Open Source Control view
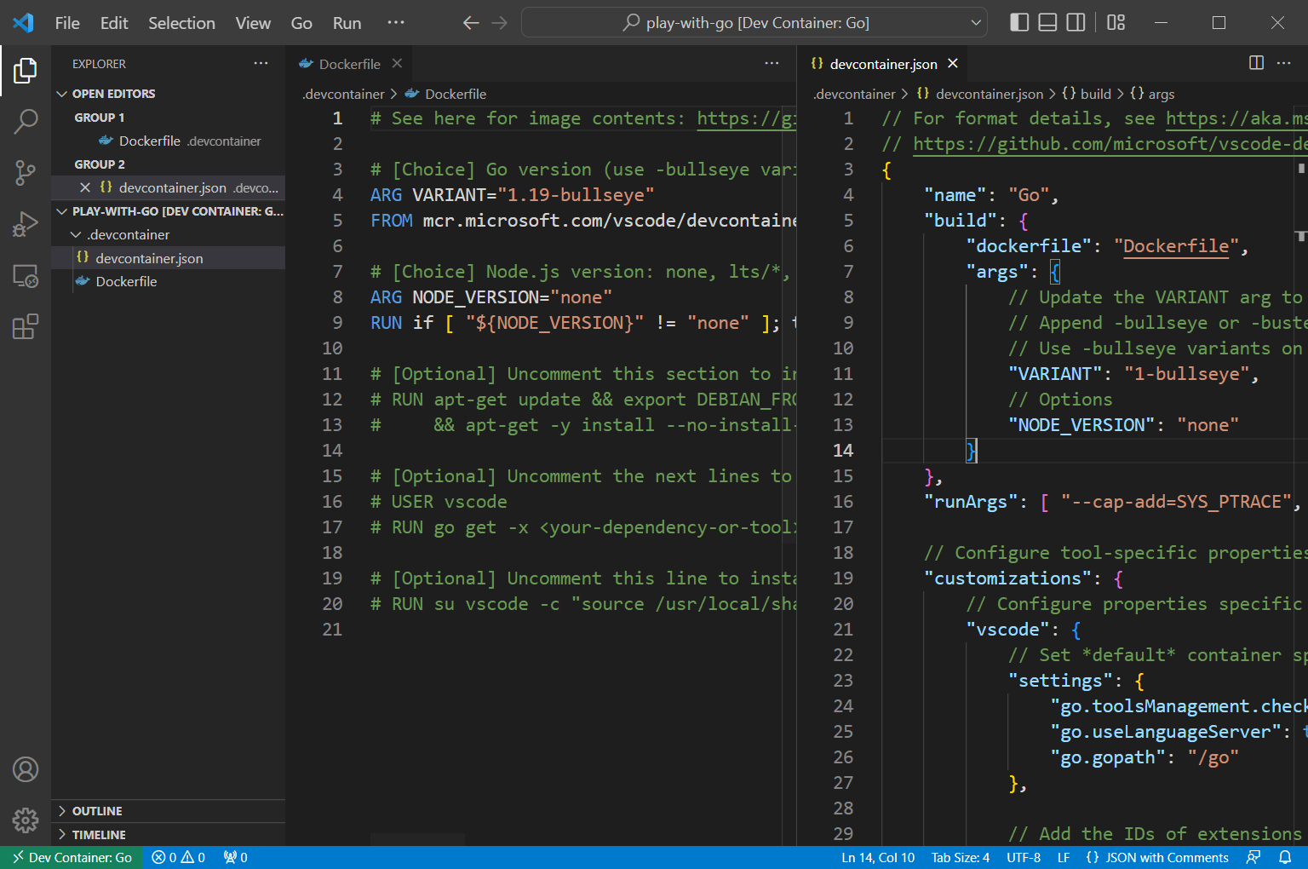 coord(26,173)
